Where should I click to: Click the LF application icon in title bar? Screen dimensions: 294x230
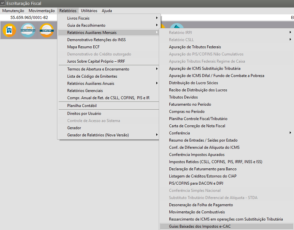3,4
